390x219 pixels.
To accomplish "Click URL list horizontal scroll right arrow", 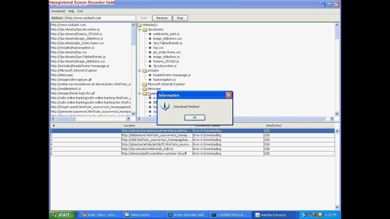I will point(128,119).
